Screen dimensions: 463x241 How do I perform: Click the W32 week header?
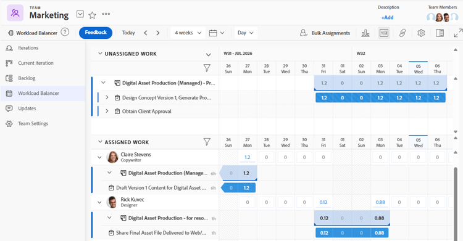(361, 54)
